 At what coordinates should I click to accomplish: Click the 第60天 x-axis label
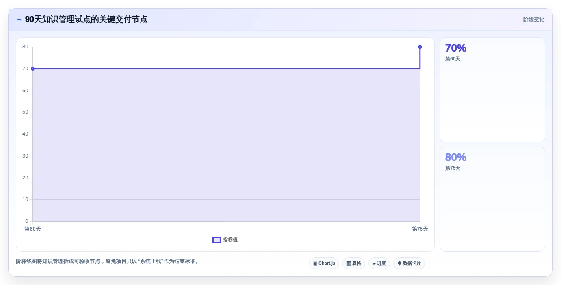pyautogui.click(x=32, y=229)
